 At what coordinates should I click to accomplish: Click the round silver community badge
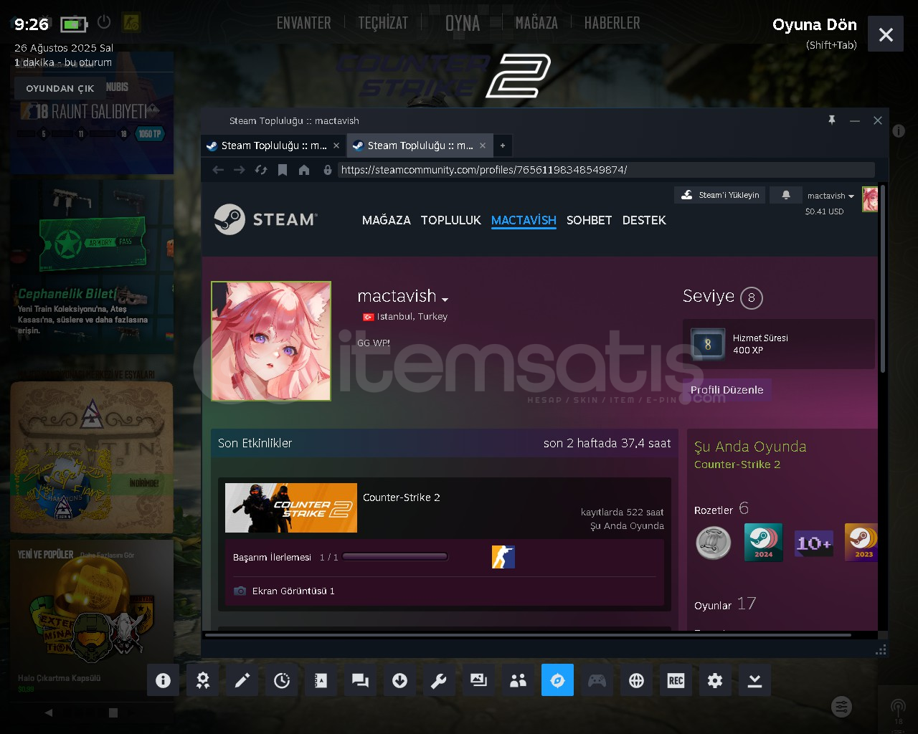click(713, 542)
